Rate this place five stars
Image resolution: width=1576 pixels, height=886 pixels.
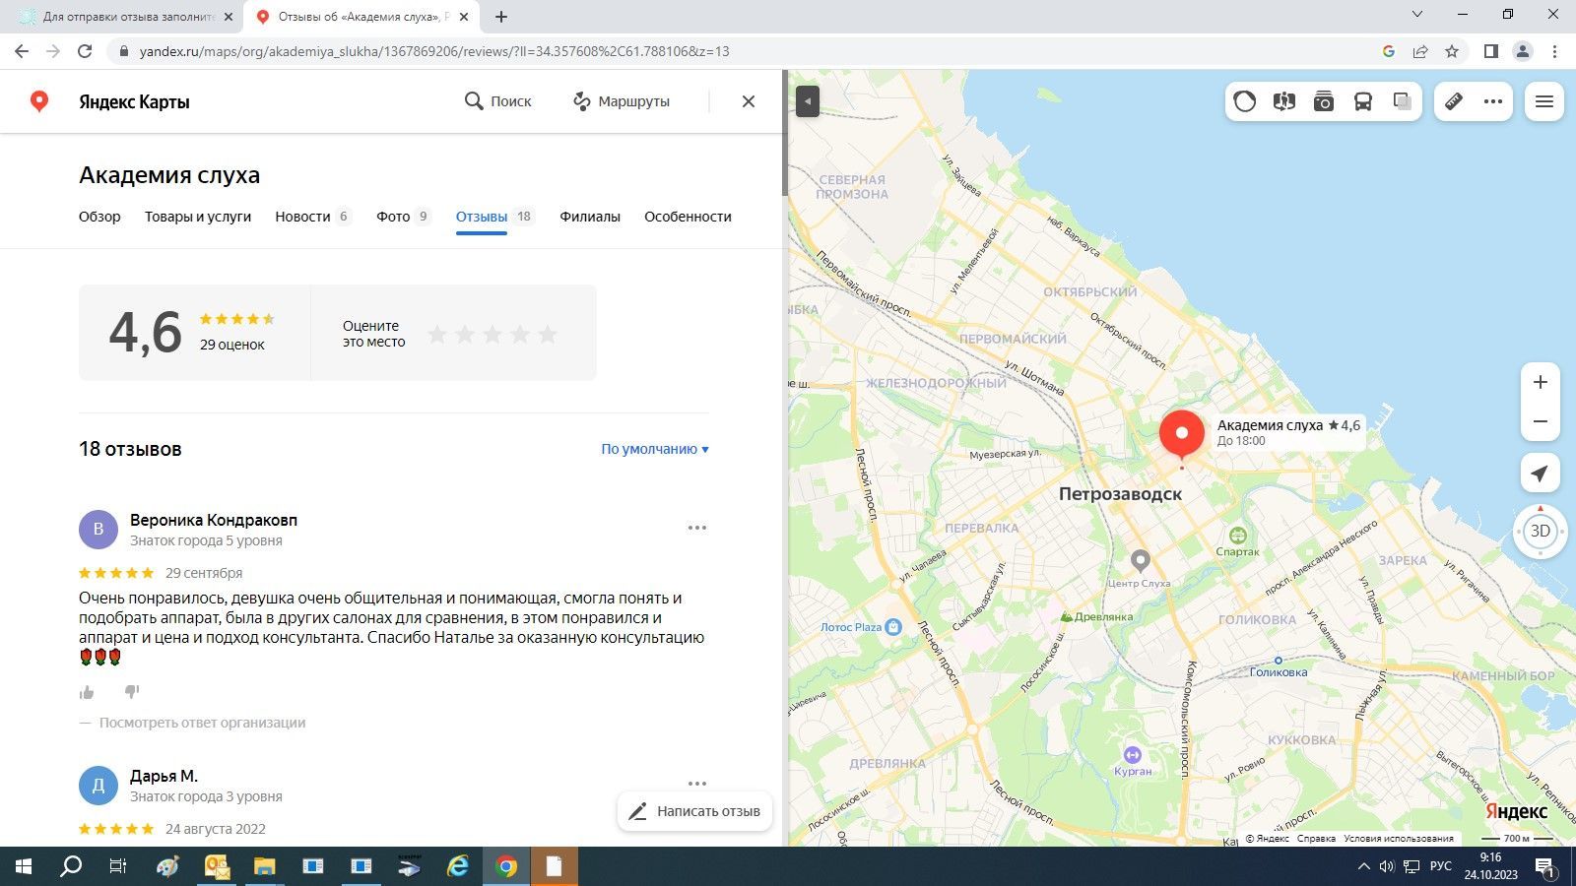548,335
